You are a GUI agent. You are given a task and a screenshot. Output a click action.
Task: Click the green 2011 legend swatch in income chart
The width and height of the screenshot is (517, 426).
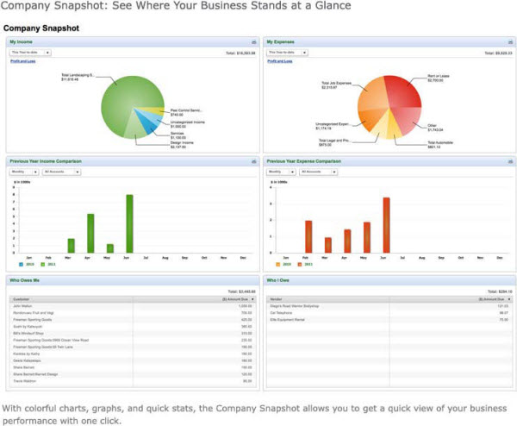pos(42,265)
